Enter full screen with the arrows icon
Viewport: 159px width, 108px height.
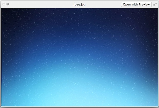coord(155,4)
